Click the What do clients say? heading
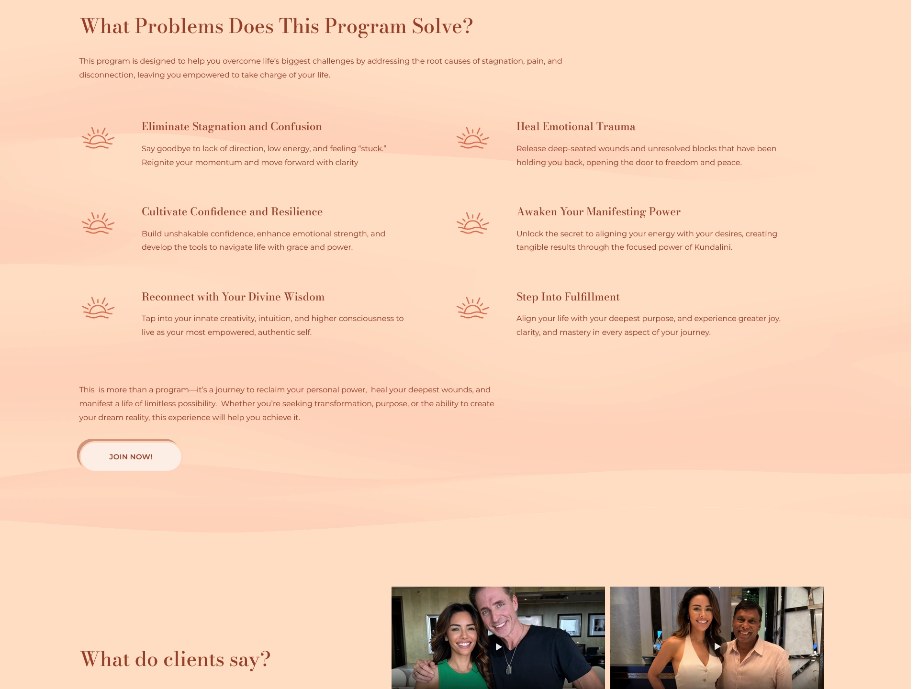The height and width of the screenshot is (689, 919). click(x=175, y=659)
